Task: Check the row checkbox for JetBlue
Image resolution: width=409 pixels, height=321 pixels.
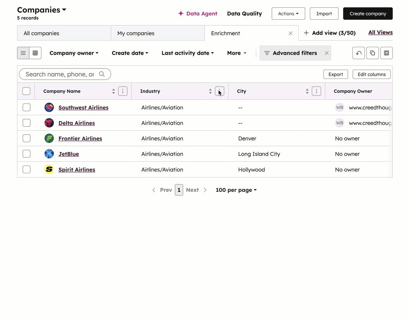Action: click(x=26, y=154)
